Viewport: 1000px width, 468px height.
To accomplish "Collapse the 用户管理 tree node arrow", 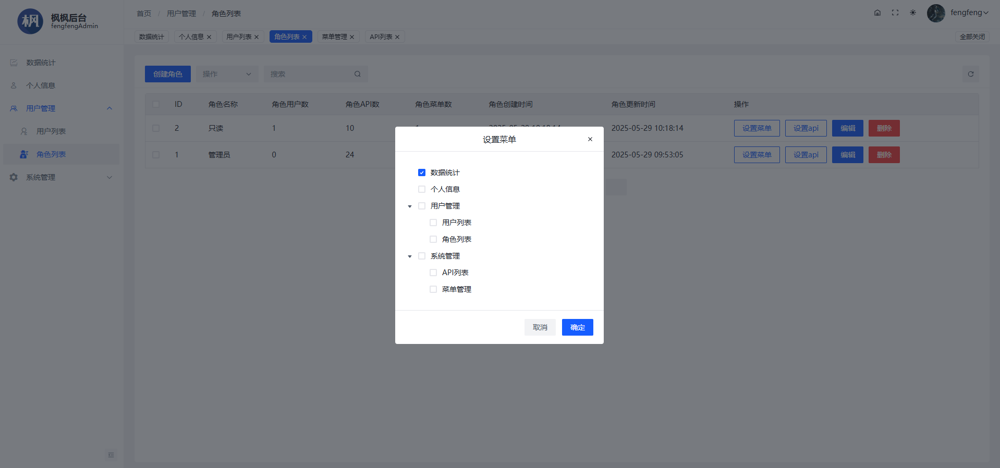I will click(x=410, y=206).
